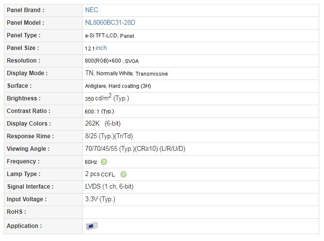
Task: Select the 'Application :' label
Action: click(24, 226)
